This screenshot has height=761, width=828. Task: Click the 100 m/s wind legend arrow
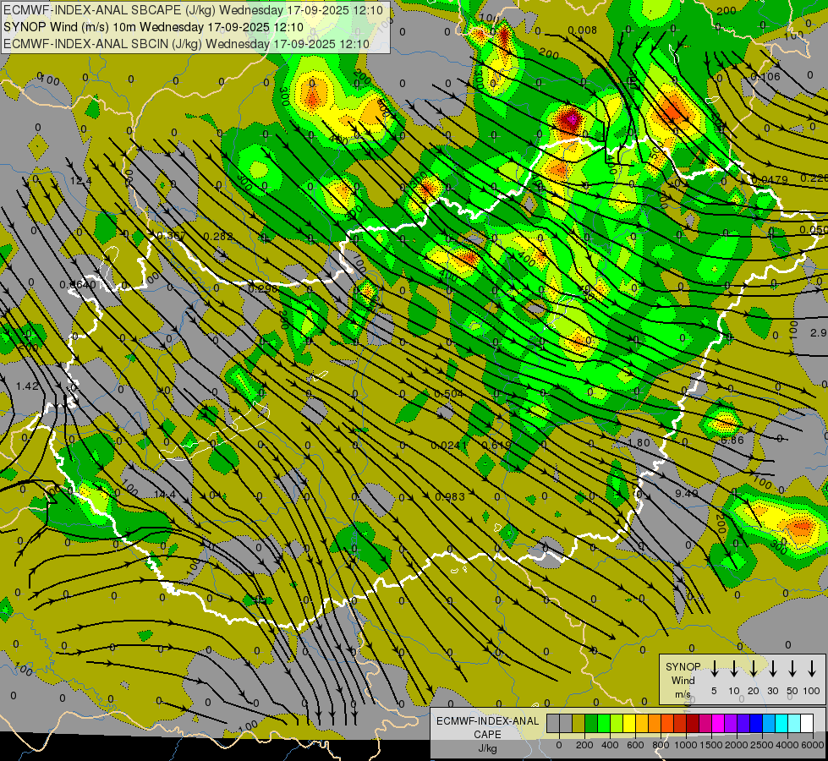click(x=813, y=669)
